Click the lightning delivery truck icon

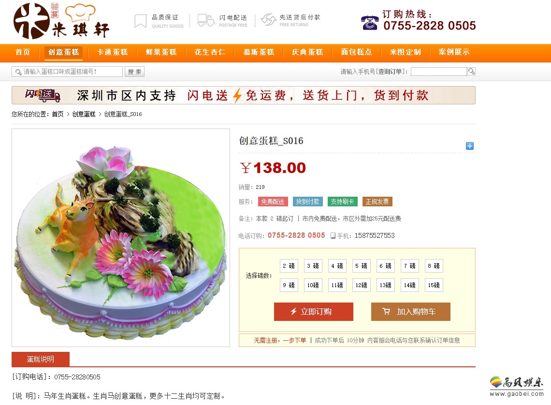point(205,20)
